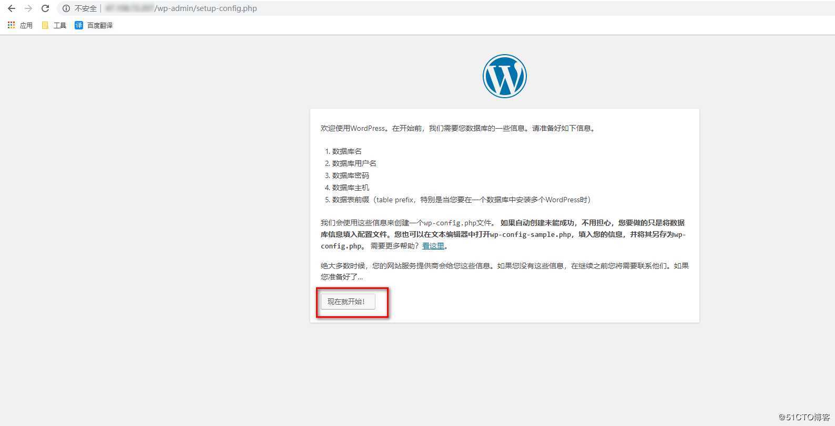
Task: Open the 百度翻译 bookmark
Action: point(94,25)
